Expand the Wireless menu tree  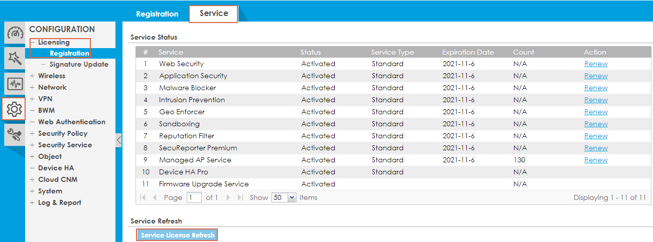pos(33,76)
